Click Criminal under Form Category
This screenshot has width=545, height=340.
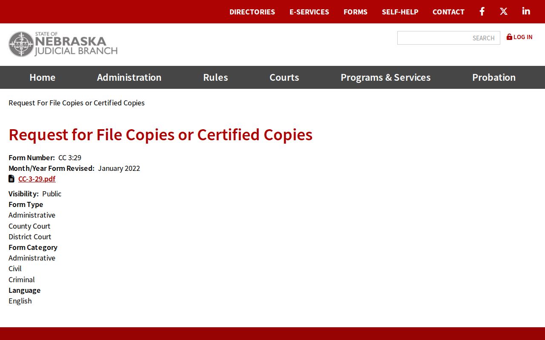[22, 280]
